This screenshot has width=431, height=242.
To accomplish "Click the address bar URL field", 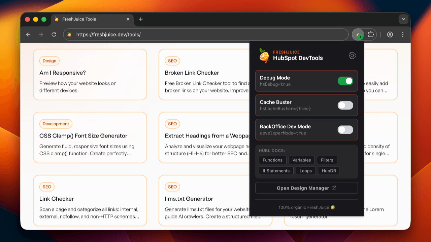I will (206, 34).
